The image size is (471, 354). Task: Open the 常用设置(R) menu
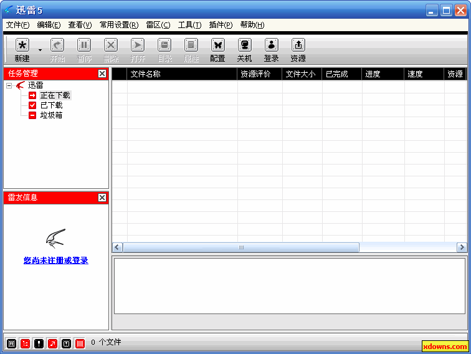[119, 25]
